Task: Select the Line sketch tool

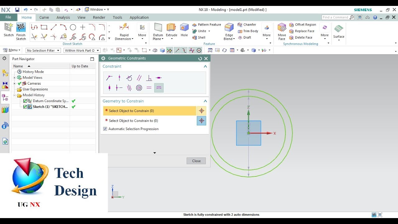Action: point(53,27)
